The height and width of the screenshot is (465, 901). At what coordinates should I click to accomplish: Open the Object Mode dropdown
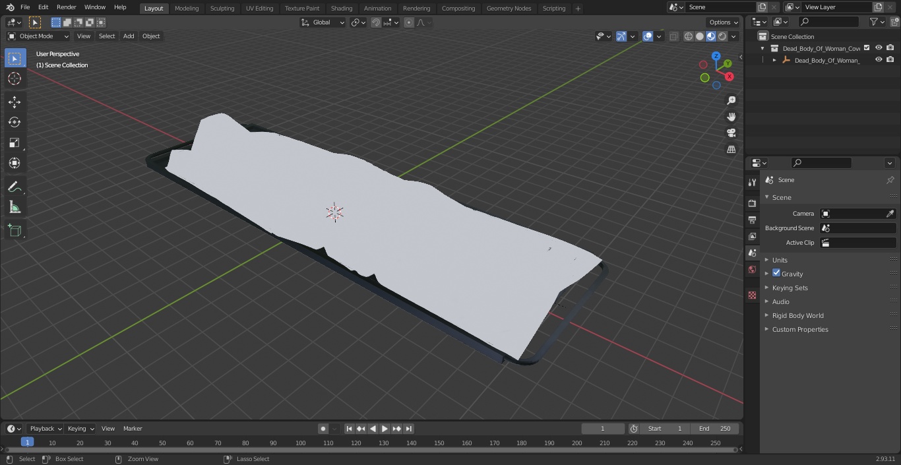pos(38,36)
